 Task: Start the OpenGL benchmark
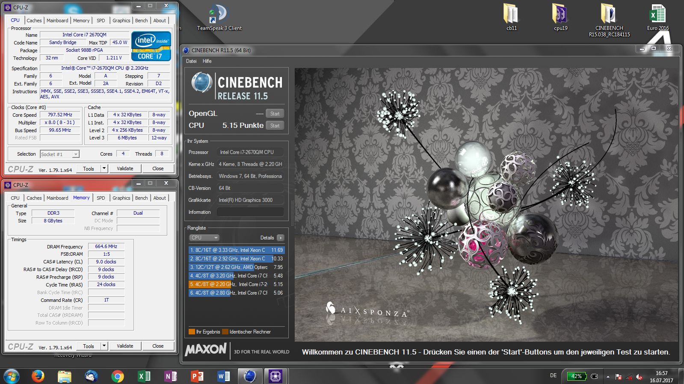click(x=275, y=114)
